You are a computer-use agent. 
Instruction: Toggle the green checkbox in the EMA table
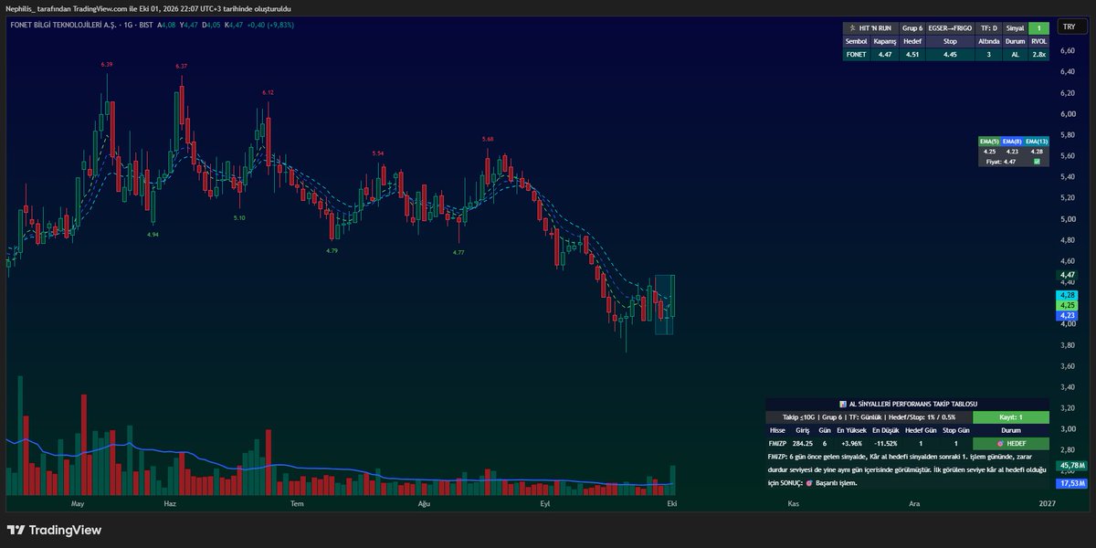1037,162
